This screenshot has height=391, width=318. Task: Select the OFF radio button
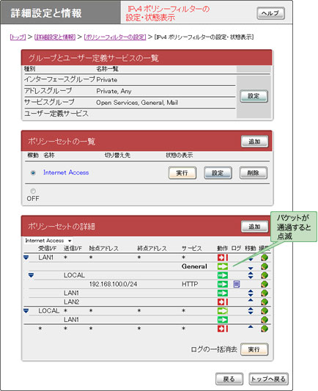[33, 191]
